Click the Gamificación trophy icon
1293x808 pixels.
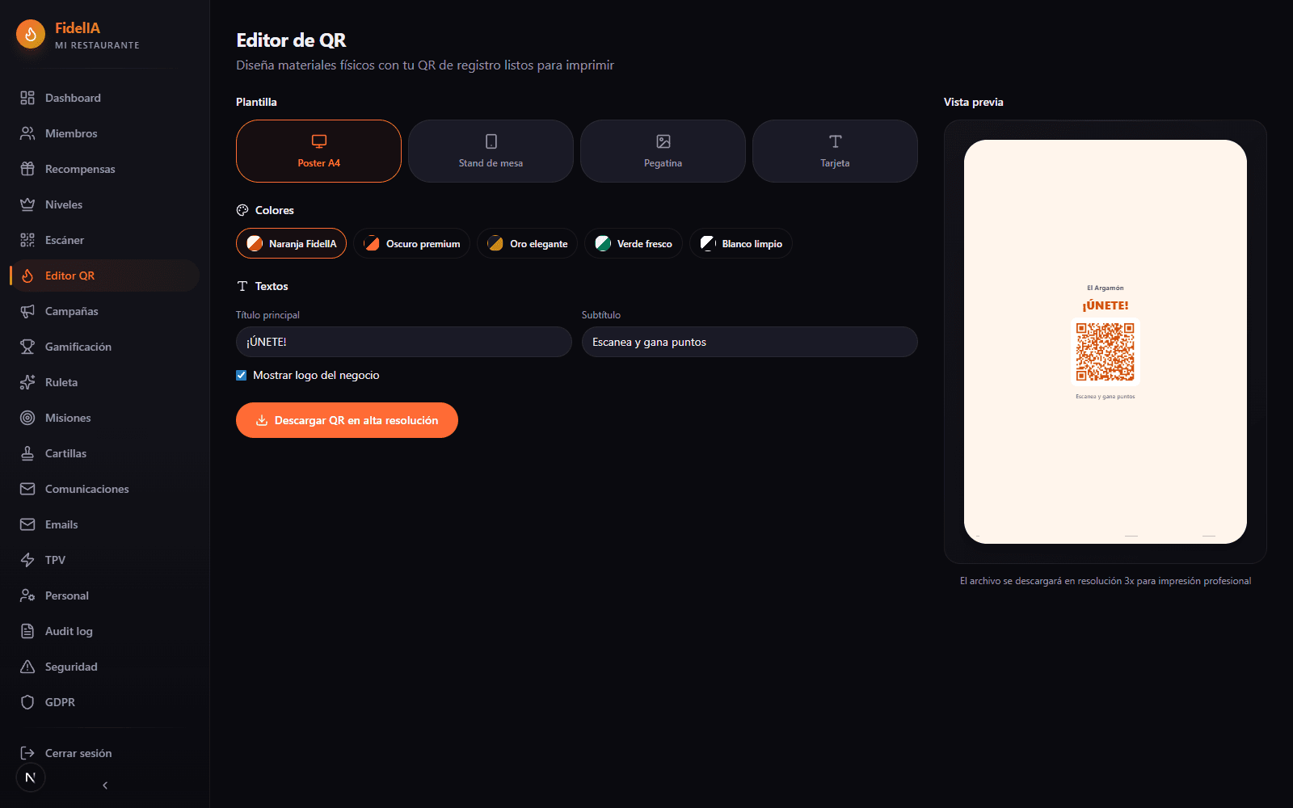click(x=27, y=347)
